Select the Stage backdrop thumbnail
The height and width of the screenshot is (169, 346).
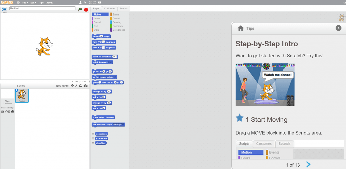click(7, 94)
